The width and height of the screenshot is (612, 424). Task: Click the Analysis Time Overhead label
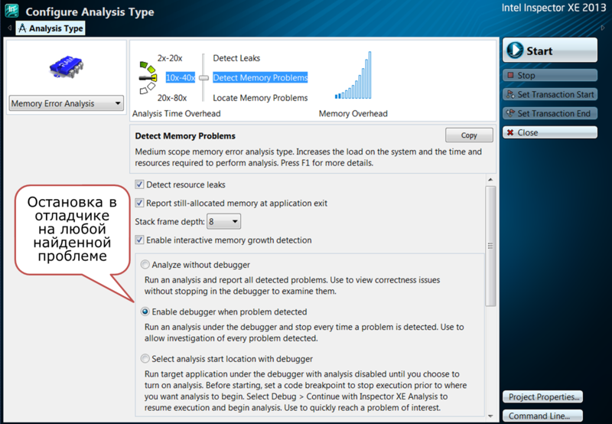[177, 113]
